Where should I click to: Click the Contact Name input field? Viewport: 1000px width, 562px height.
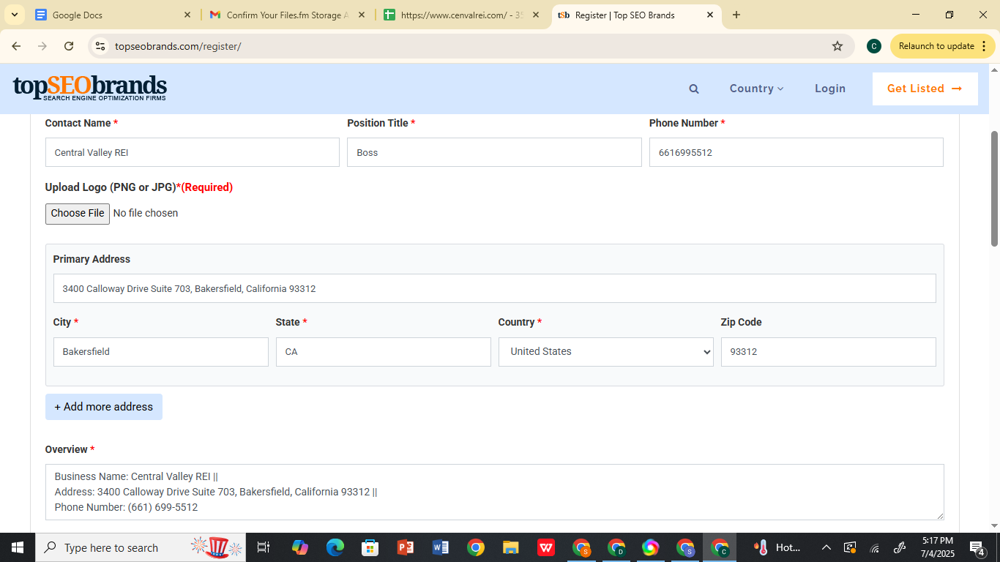point(193,152)
